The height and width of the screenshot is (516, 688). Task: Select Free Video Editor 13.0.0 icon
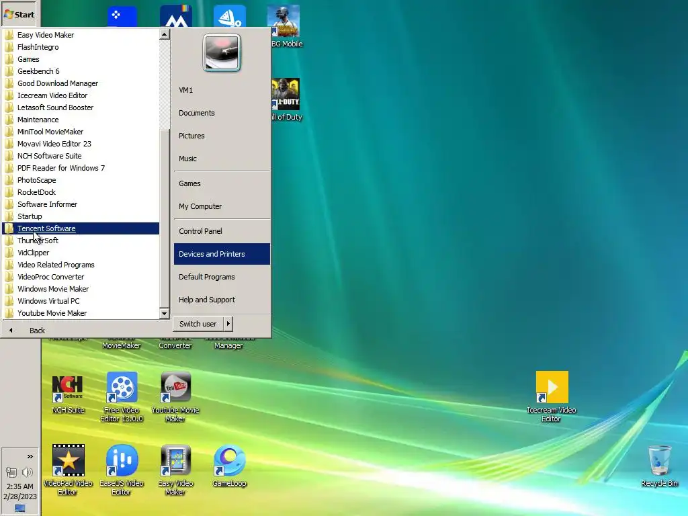coord(122,397)
